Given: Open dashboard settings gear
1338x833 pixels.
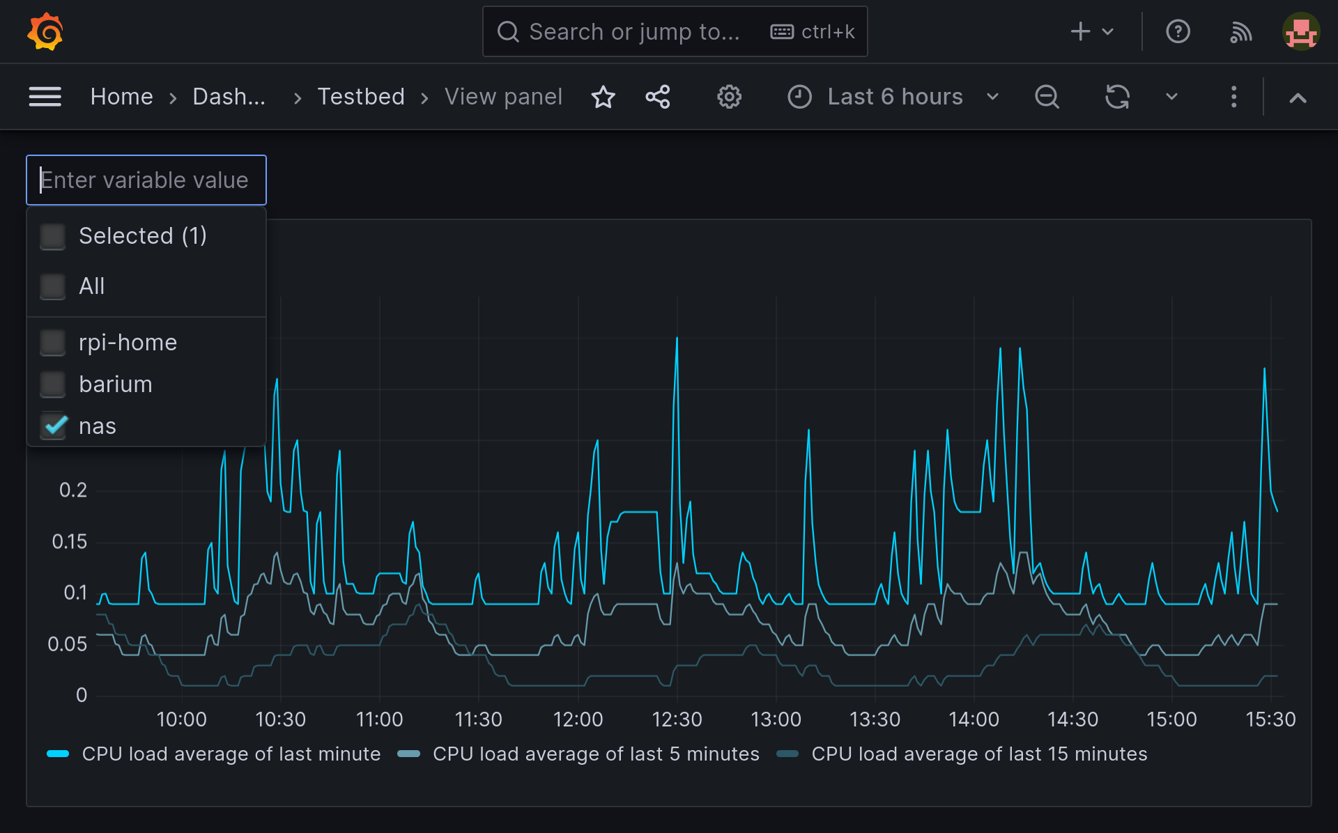Looking at the screenshot, I should pos(729,97).
